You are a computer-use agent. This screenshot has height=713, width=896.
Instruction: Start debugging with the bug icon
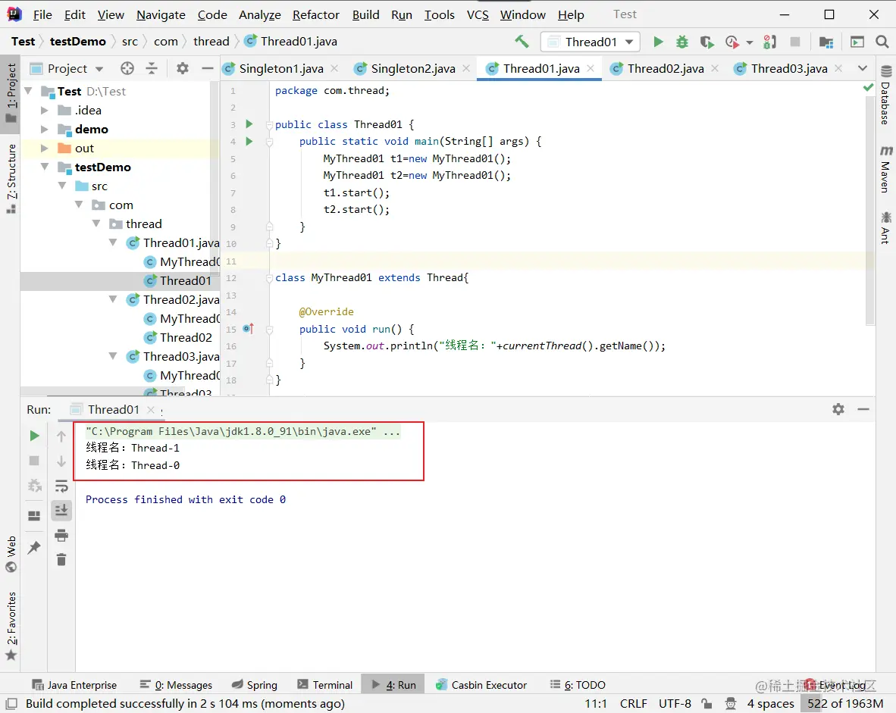(x=681, y=42)
